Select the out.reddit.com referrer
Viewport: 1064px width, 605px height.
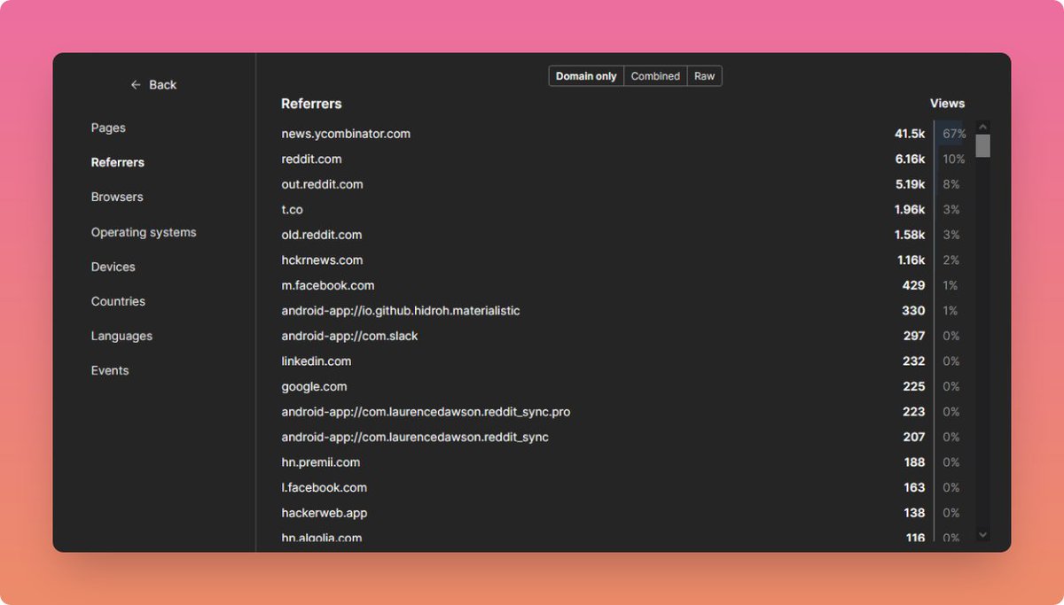322,184
